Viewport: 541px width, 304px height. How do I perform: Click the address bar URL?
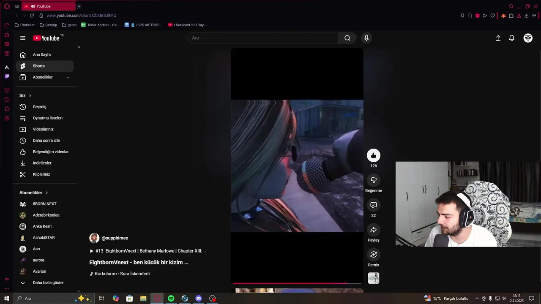(82, 16)
